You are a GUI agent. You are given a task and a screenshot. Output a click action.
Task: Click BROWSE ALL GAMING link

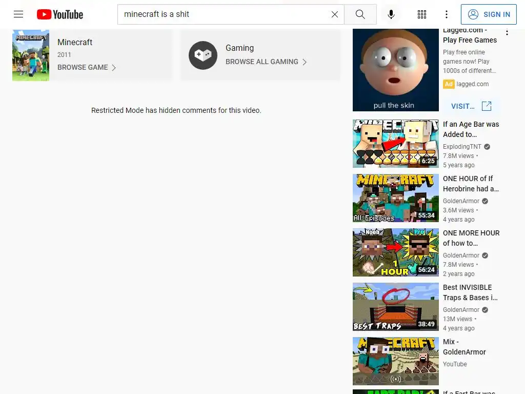pos(262,62)
